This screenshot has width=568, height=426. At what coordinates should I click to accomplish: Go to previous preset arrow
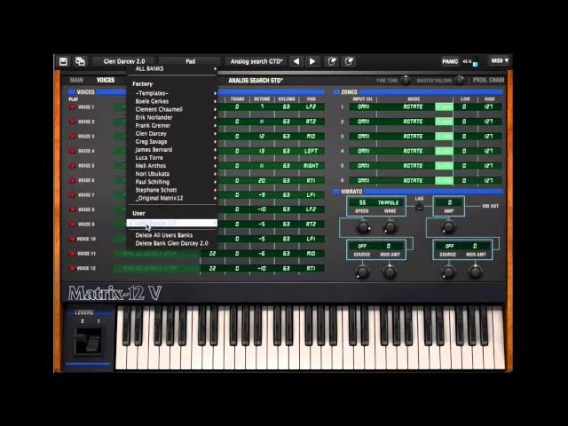[296, 61]
